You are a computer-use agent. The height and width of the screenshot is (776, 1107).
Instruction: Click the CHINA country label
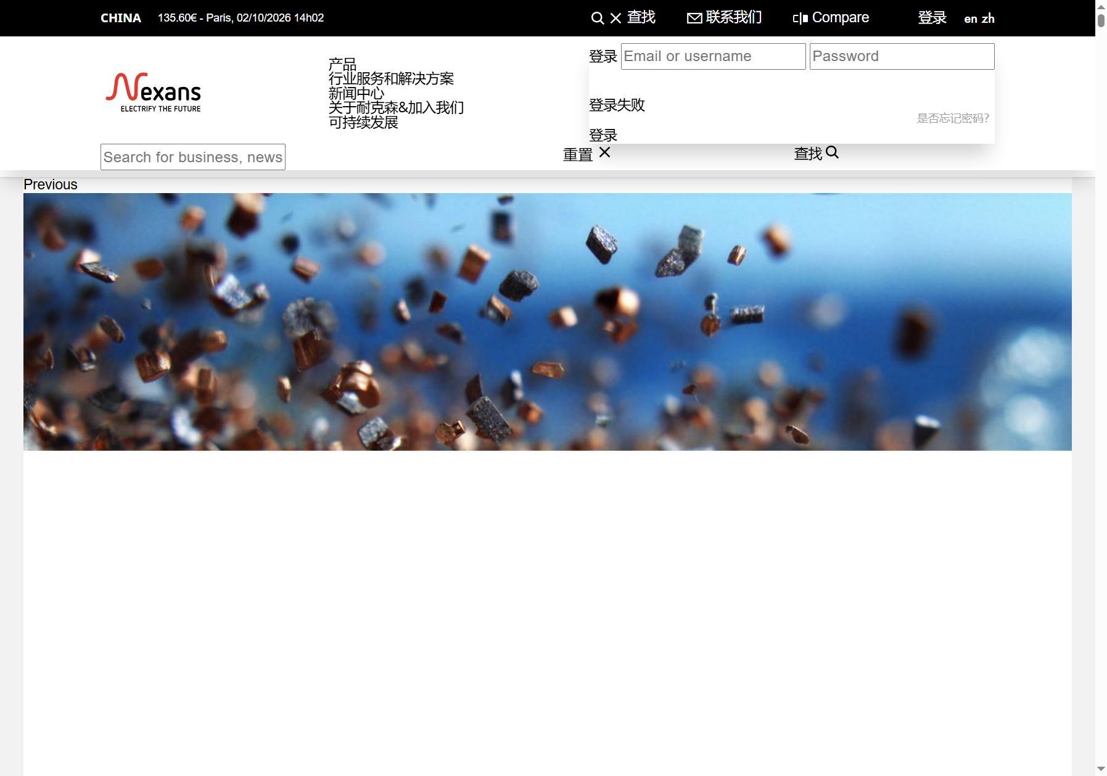point(121,18)
